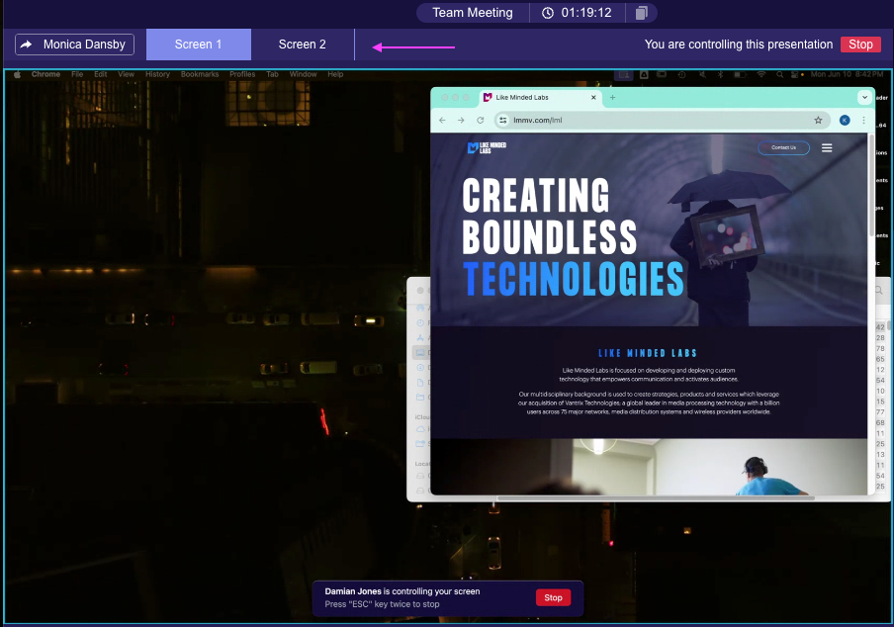Click the Chrome forward arrow
Screen dimensions: 894x627
(461, 121)
